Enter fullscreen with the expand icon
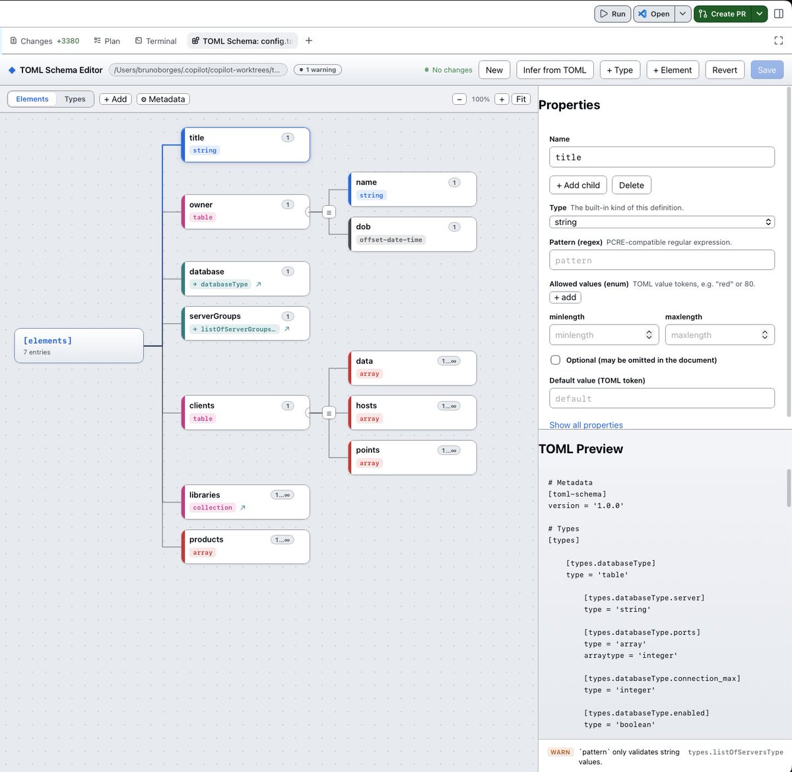792x772 pixels. [x=778, y=41]
